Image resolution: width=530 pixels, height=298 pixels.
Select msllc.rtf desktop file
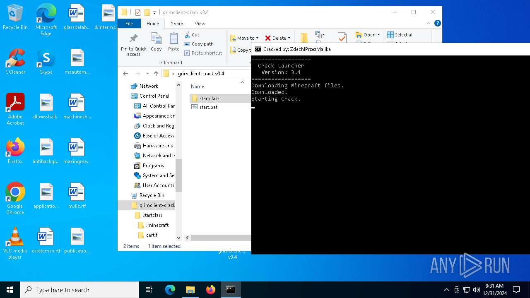(x=77, y=196)
